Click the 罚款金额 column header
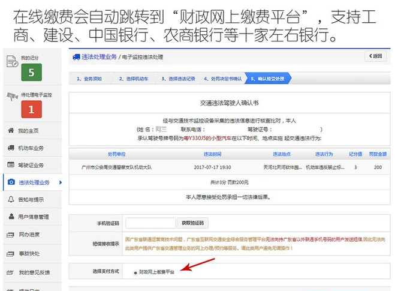 [378, 154]
